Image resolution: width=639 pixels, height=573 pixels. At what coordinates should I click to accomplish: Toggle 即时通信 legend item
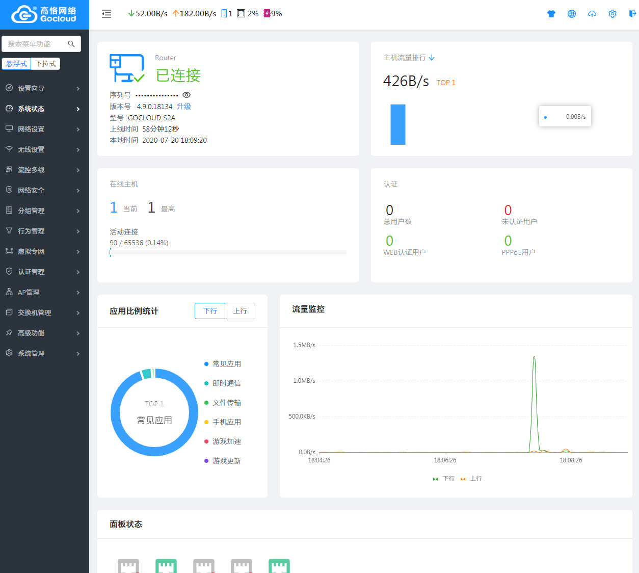point(223,383)
